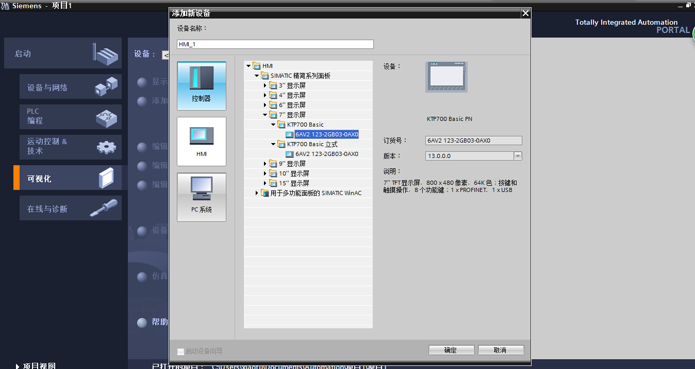Click the gear icon on 运动控制 & 技术

pyautogui.click(x=106, y=147)
